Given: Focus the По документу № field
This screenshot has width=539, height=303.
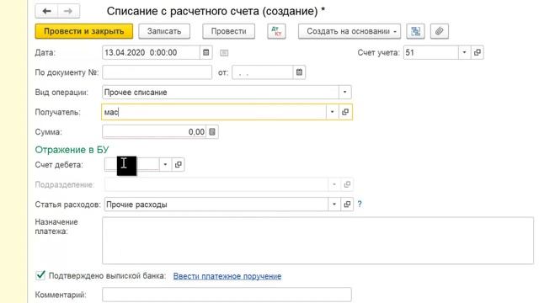Looking at the screenshot, I should pos(157,72).
